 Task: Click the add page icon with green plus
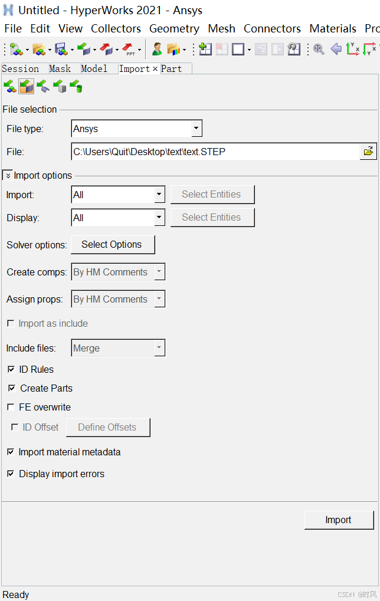tap(205, 49)
